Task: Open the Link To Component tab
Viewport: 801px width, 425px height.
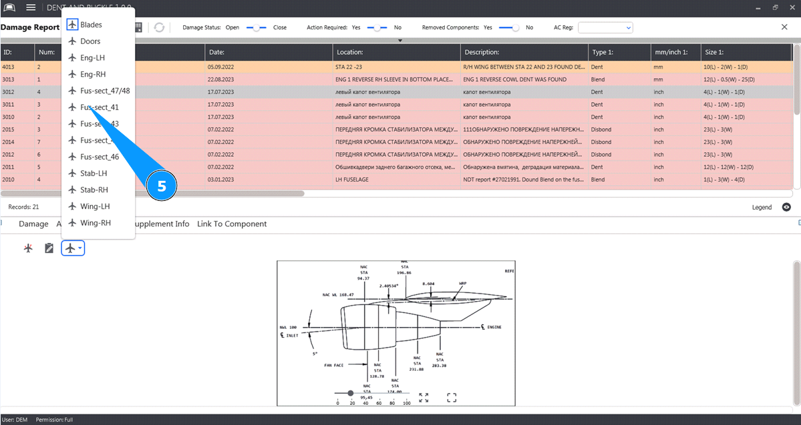Action: point(231,224)
